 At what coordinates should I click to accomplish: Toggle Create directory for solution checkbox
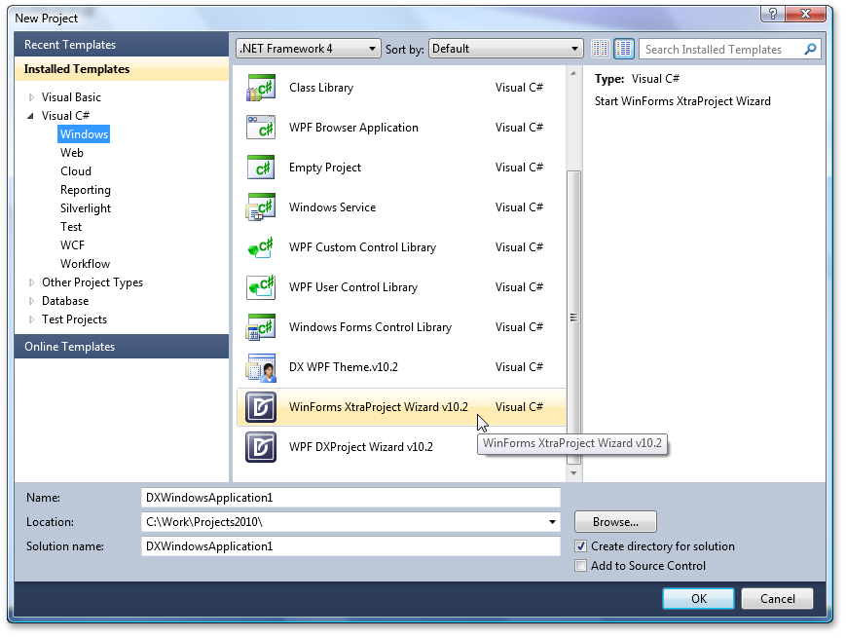[580, 546]
